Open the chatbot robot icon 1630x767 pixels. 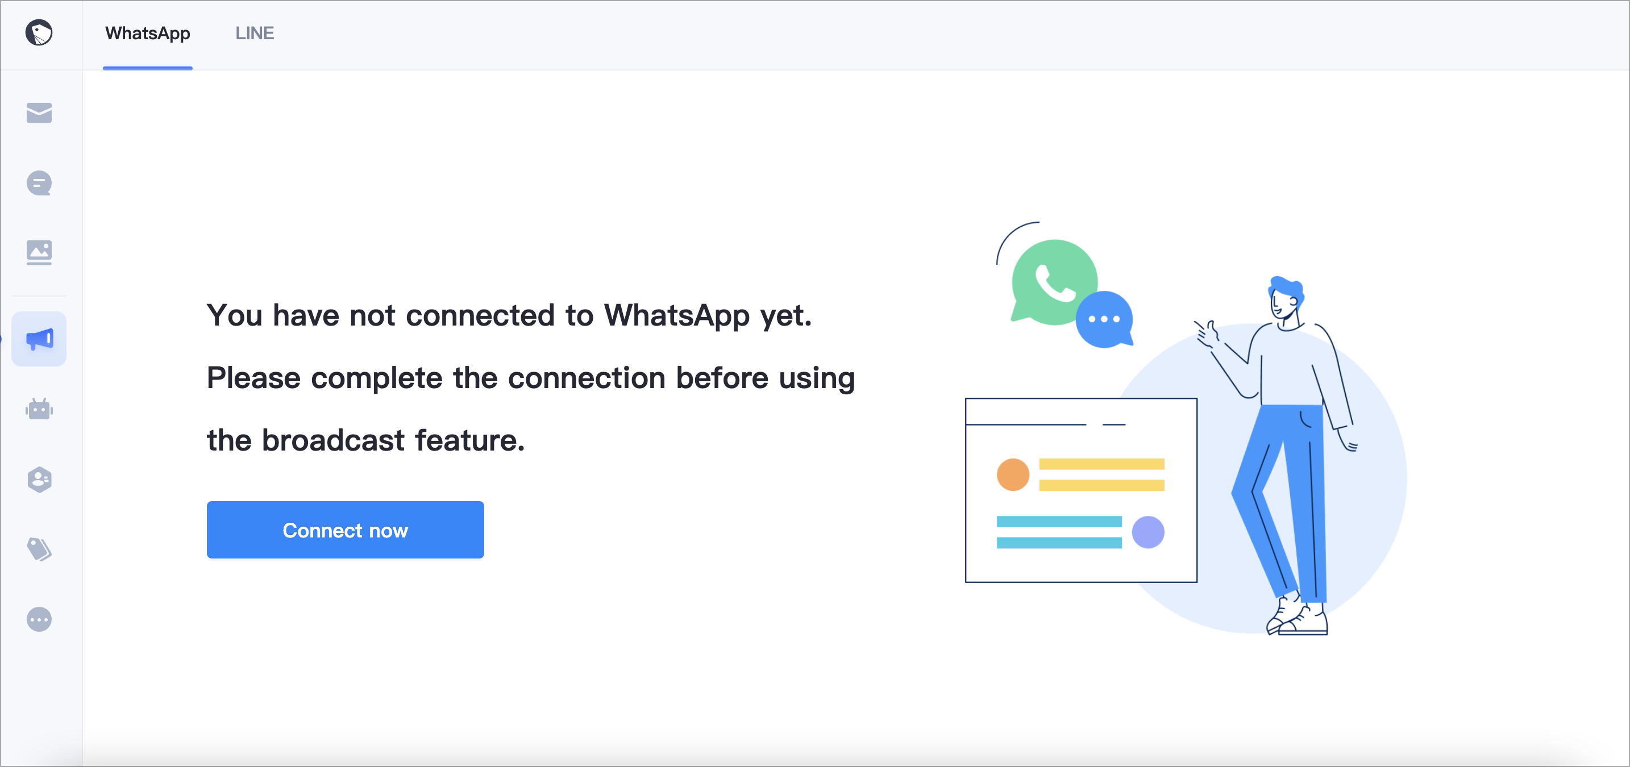tap(39, 408)
